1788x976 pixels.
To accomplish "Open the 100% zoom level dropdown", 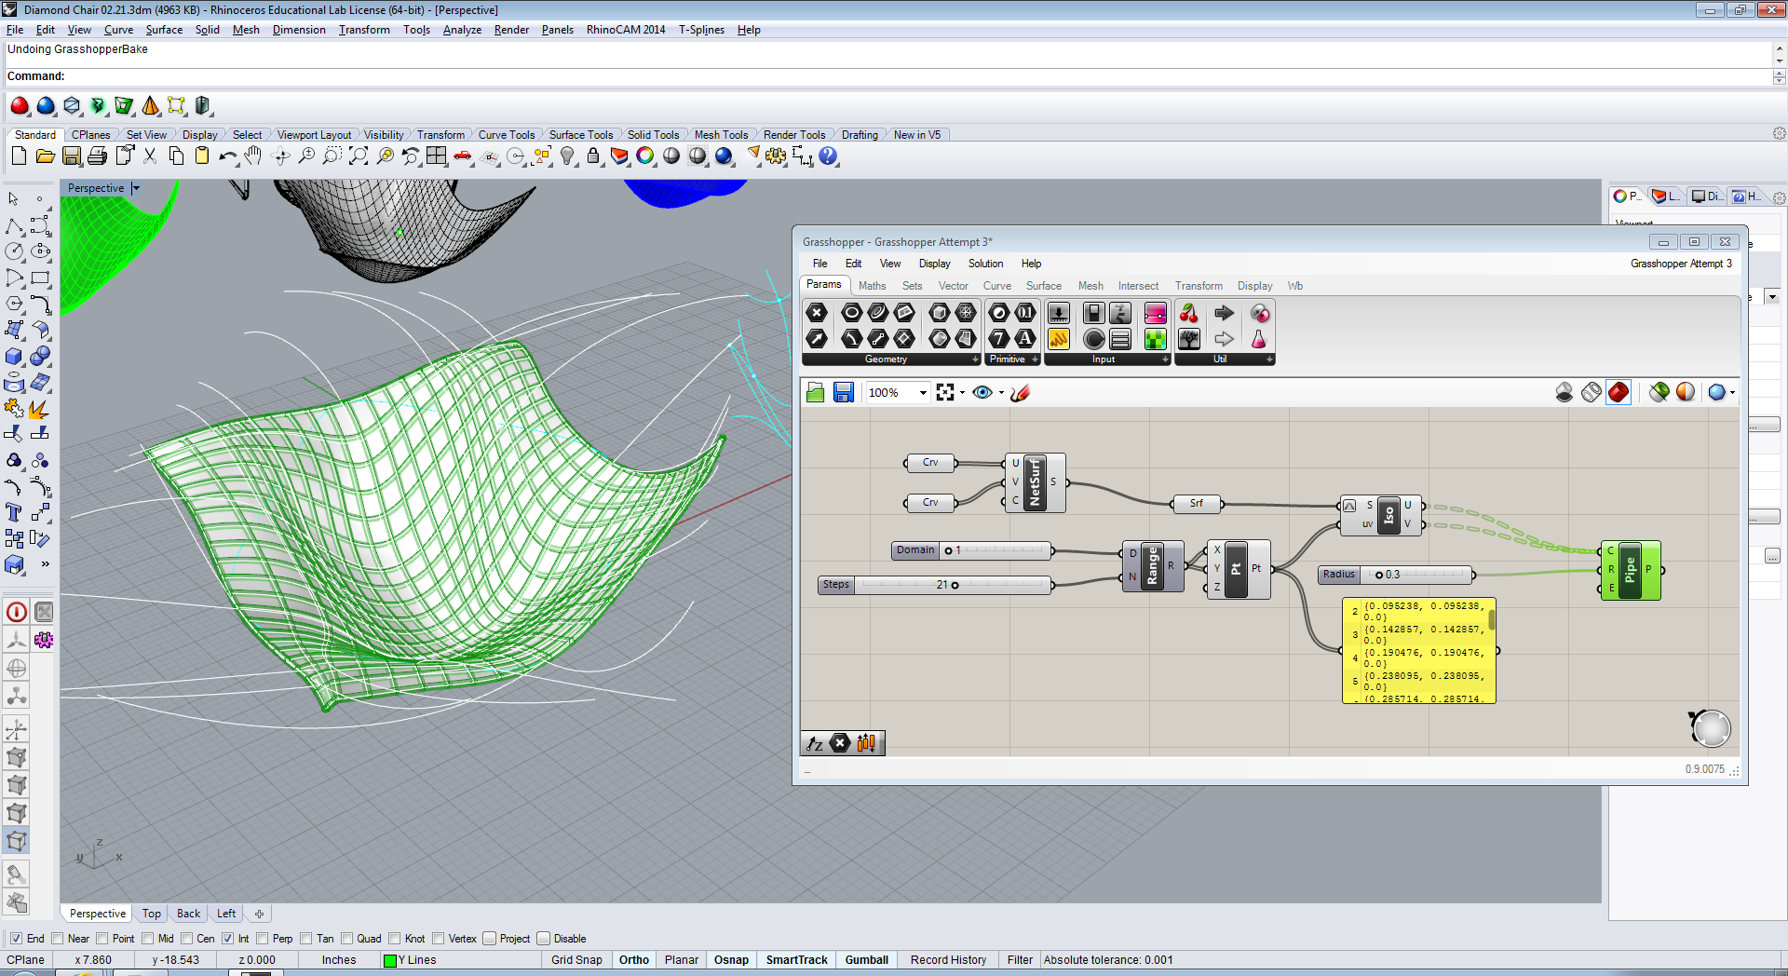I will [x=923, y=393].
